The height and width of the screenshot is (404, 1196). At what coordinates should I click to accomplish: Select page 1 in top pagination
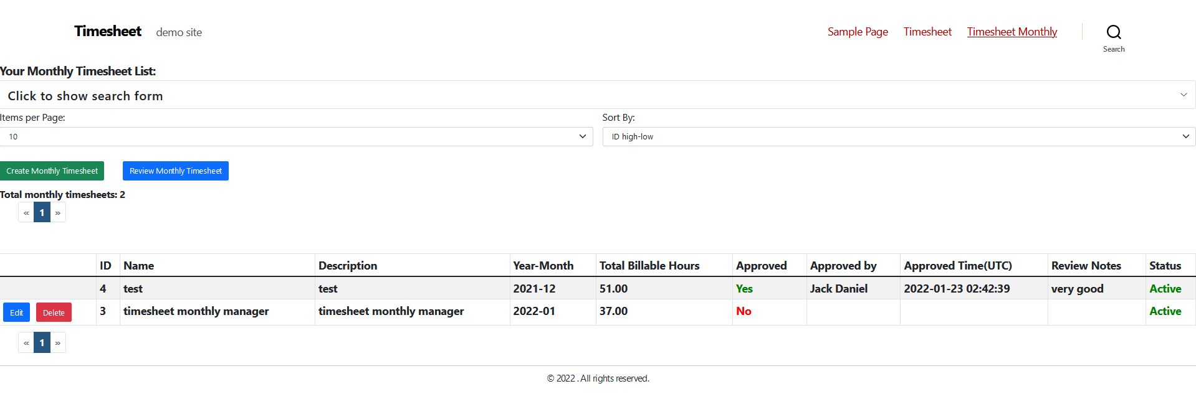(42, 213)
